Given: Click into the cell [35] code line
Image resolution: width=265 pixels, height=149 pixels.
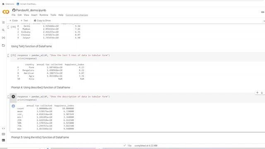Looking at the screenshot, I should coord(63,55).
